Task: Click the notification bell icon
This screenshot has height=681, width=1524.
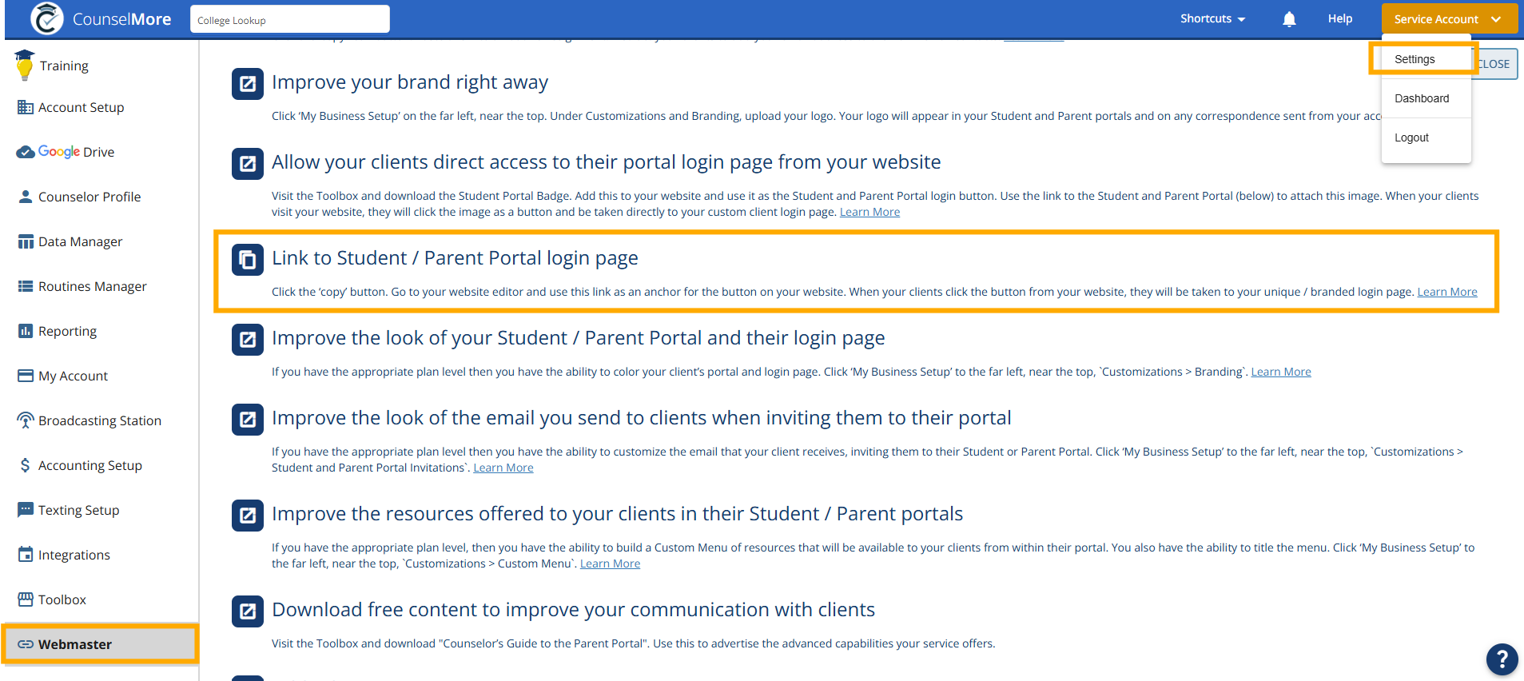Action: tap(1288, 19)
